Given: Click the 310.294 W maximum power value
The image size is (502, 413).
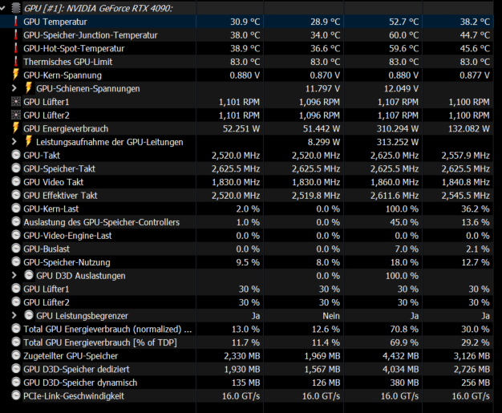Looking at the screenshot, I should tap(397, 128).
